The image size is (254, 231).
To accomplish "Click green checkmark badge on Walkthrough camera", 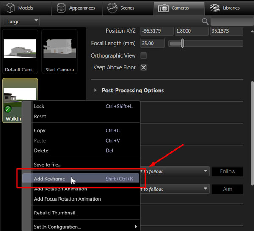I will click(8, 109).
